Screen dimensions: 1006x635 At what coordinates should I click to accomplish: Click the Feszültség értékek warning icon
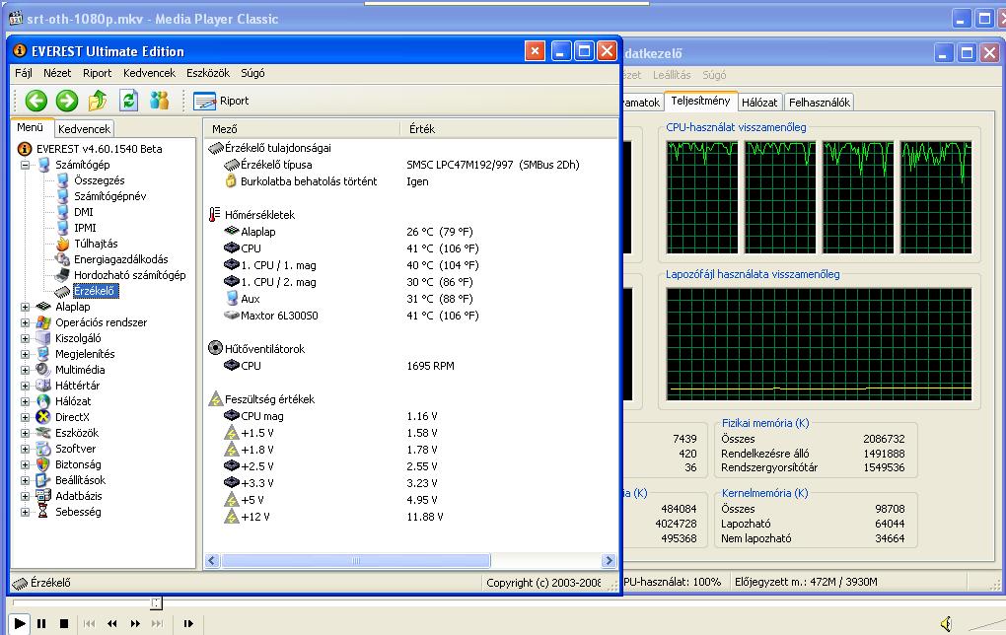[x=216, y=399]
